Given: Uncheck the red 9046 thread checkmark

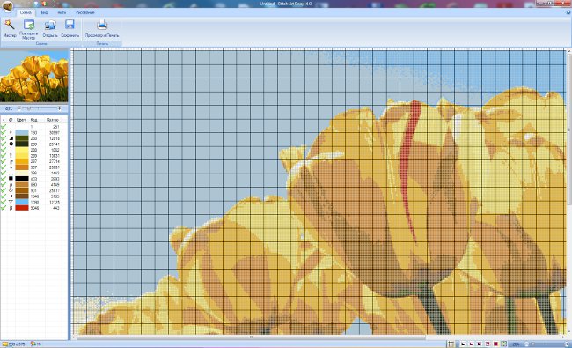Looking at the screenshot, I should [4, 208].
